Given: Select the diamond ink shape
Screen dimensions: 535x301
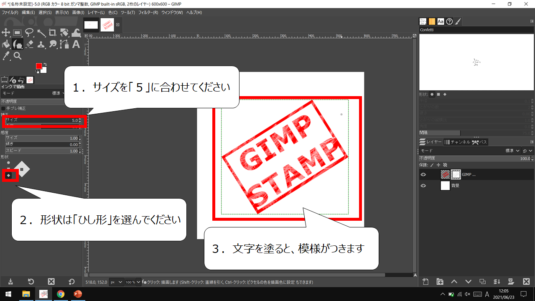Looking at the screenshot, I should point(8,175).
